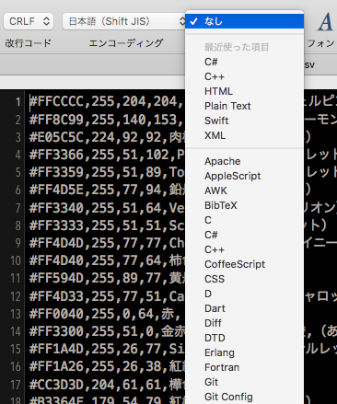
Task: Select Fortran syntax style
Action: 244,367
